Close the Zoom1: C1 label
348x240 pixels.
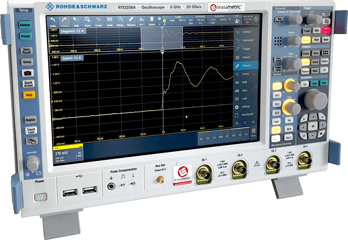coord(80,58)
